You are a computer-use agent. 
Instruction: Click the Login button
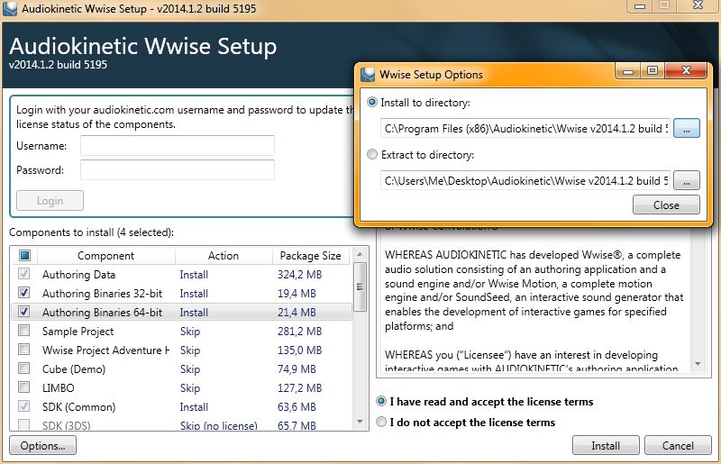pyautogui.click(x=50, y=201)
